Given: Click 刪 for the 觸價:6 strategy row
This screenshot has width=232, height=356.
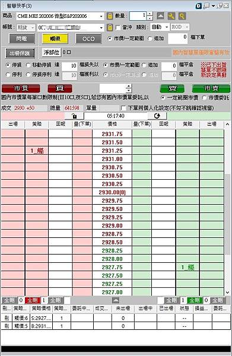Looking at the screenshot, I should click(7, 318).
